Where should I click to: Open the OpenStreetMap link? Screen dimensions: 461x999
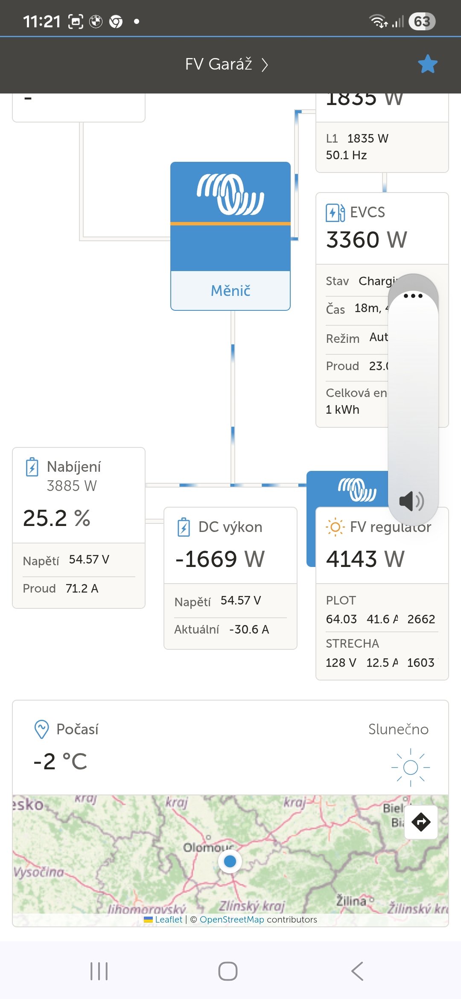coord(232,920)
